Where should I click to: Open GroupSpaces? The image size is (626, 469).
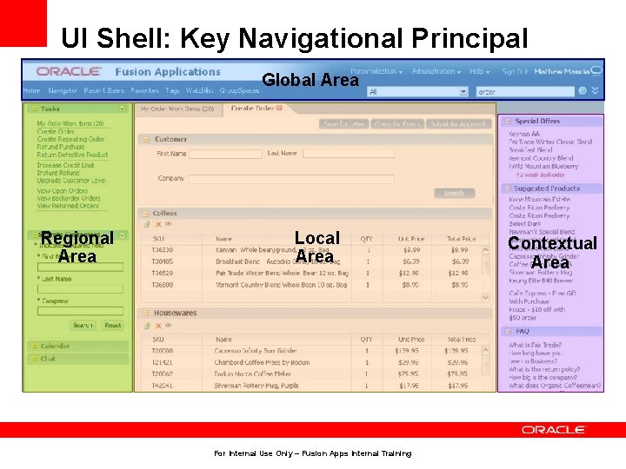pyautogui.click(x=239, y=90)
